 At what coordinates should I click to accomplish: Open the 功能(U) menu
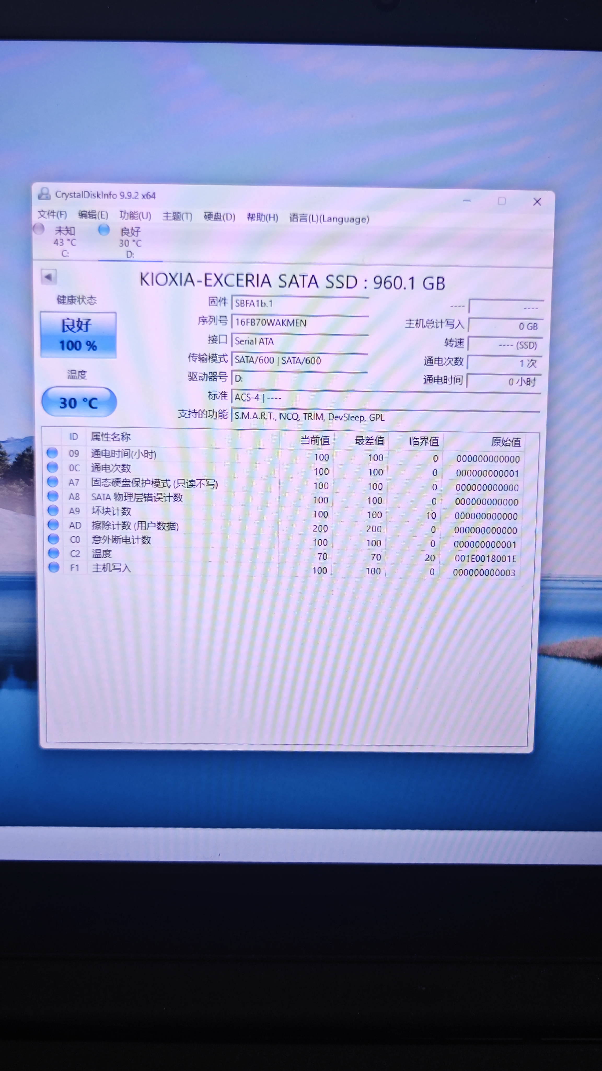pos(135,216)
